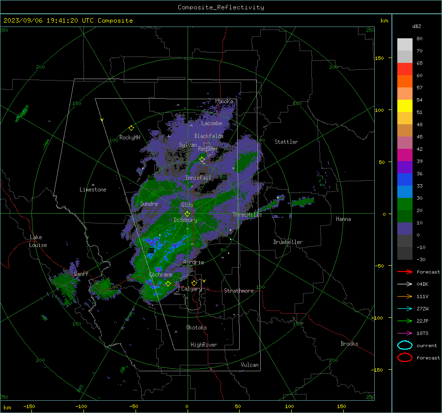
Task: Click the Vulcan city label
Action: pyautogui.click(x=249, y=365)
